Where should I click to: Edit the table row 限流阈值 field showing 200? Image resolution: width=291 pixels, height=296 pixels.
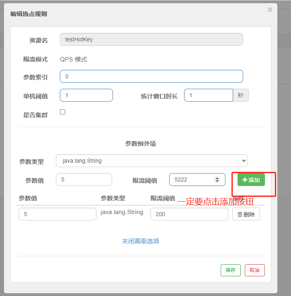(189, 214)
